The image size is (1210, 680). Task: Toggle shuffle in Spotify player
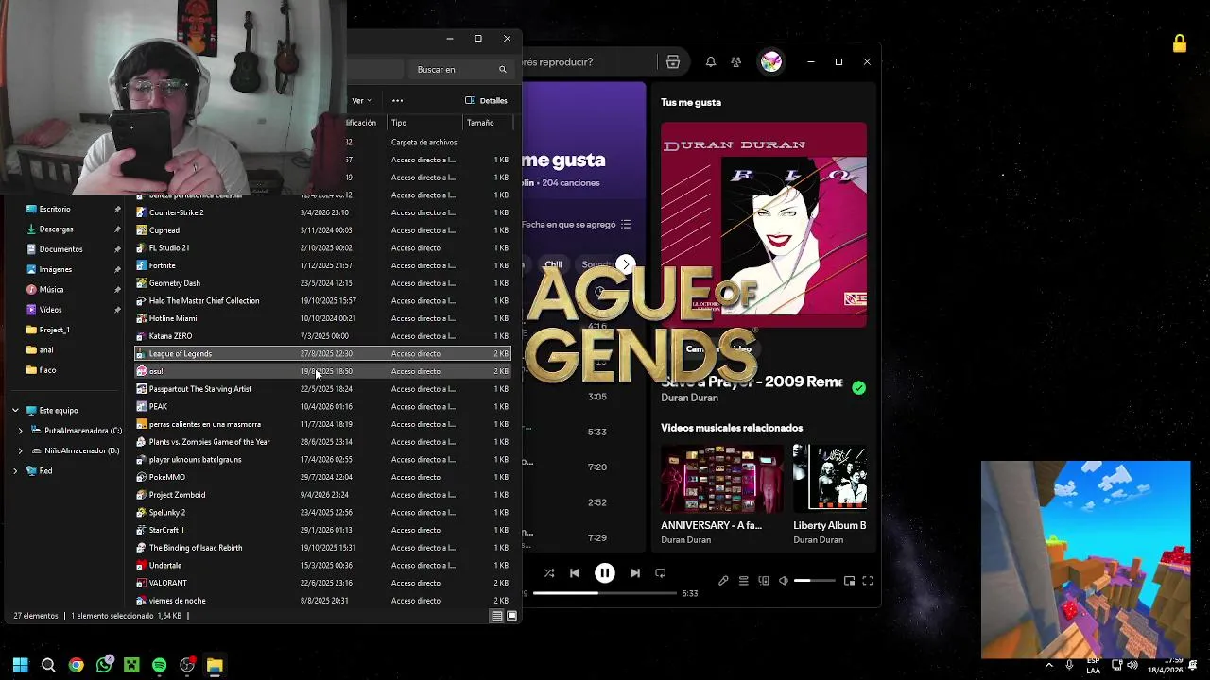(x=549, y=573)
